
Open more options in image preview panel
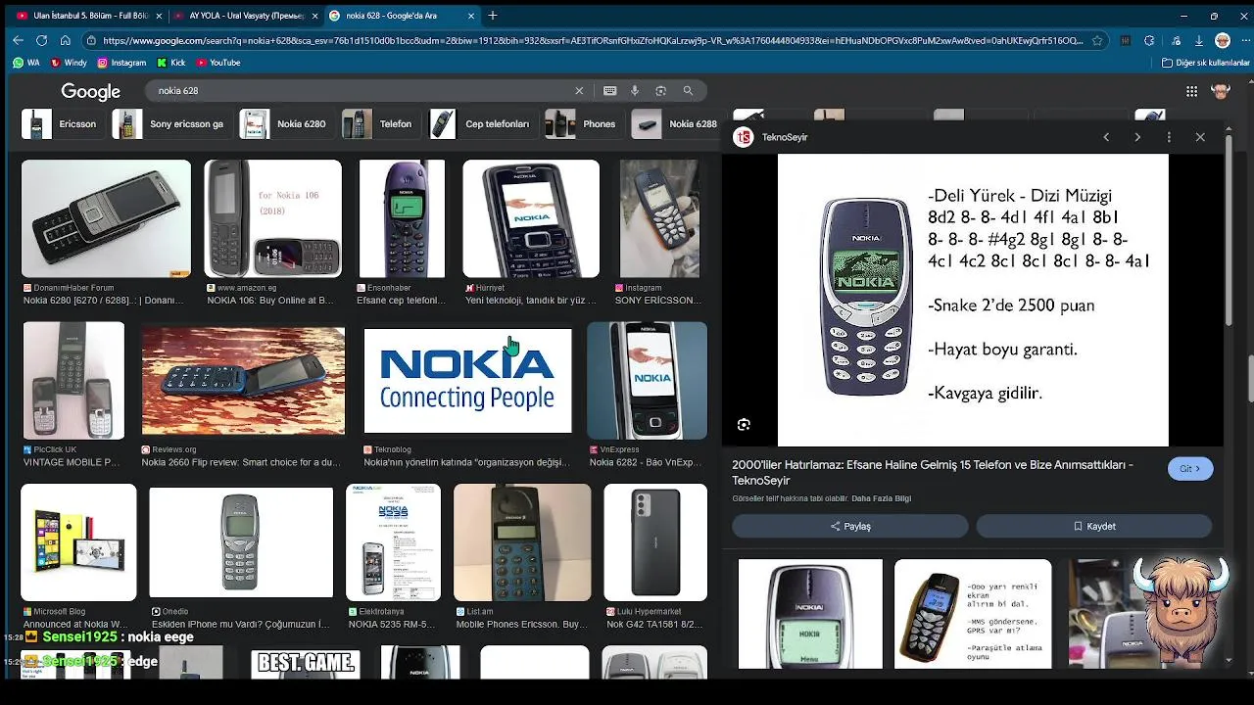[x=1169, y=137]
